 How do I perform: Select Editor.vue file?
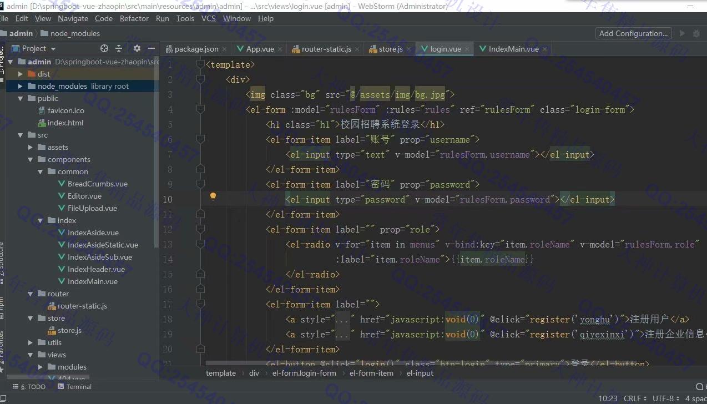(x=84, y=196)
